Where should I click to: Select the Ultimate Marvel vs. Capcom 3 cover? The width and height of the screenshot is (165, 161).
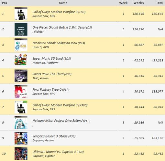pyautogui.click(x=21, y=154)
